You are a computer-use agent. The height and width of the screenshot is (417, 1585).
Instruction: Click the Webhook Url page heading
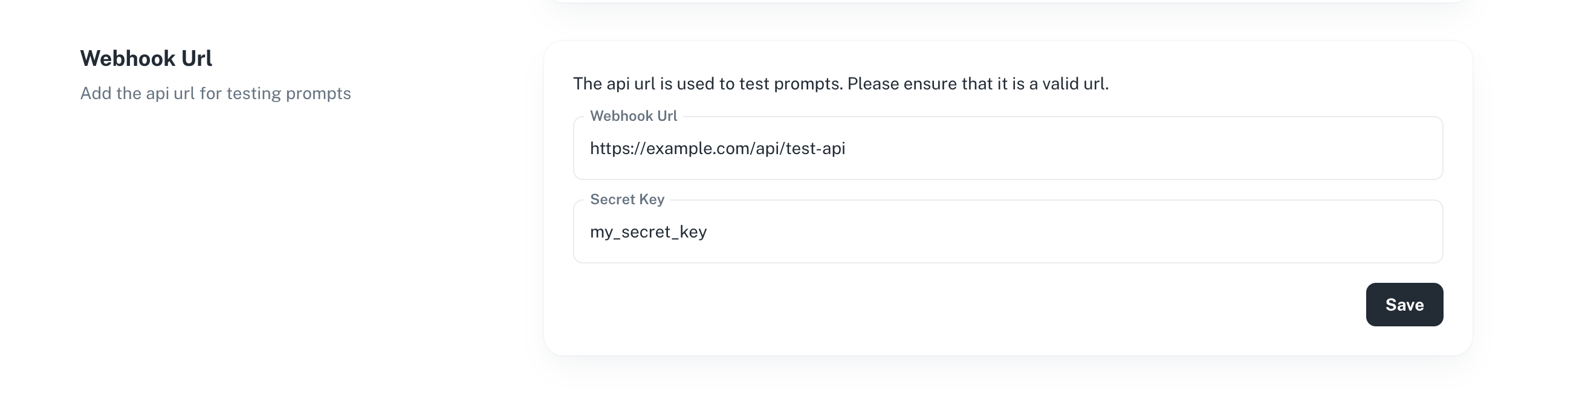coord(146,57)
